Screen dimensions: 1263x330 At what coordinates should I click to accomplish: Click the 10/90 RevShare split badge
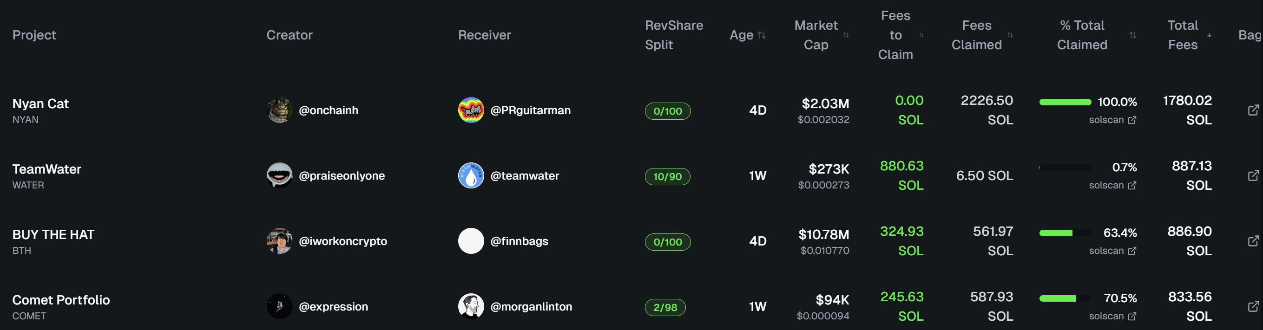667,176
